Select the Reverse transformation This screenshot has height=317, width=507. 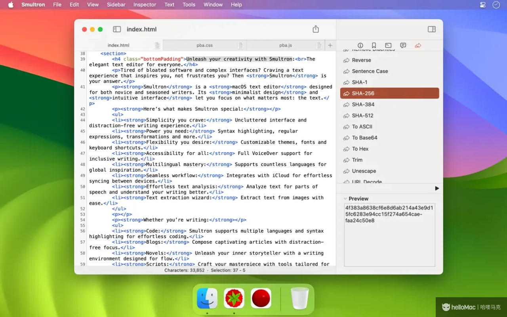click(390, 60)
